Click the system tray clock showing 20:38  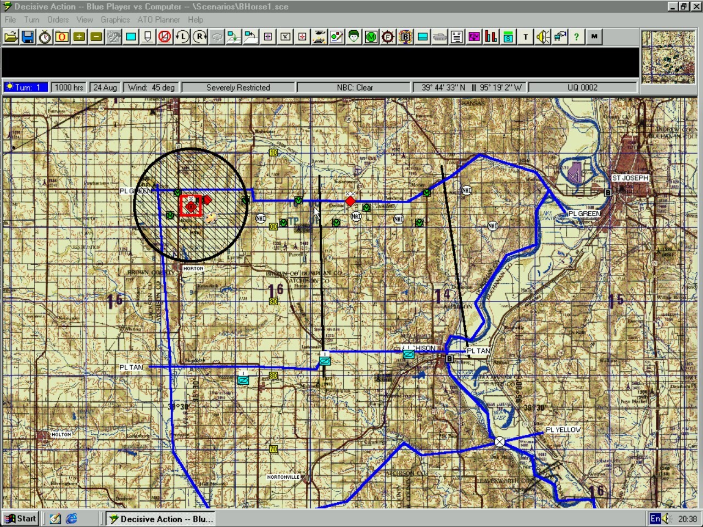pyautogui.click(x=688, y=519)
